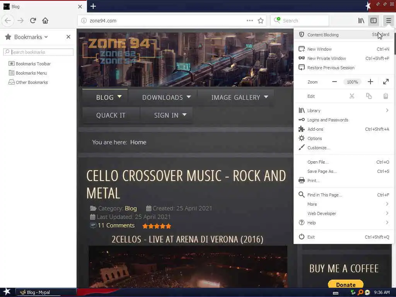Open the 11 Comments link

116,225
